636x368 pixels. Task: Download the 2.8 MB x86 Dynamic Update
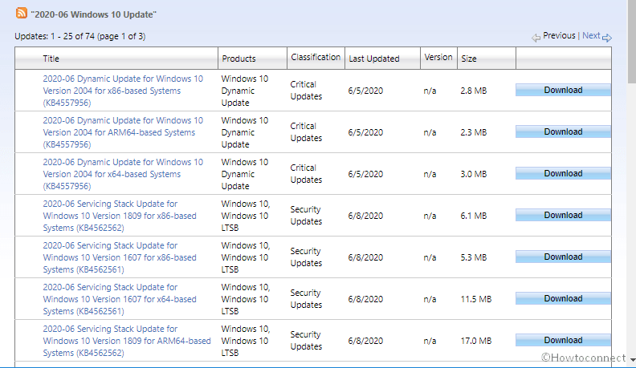563,90
